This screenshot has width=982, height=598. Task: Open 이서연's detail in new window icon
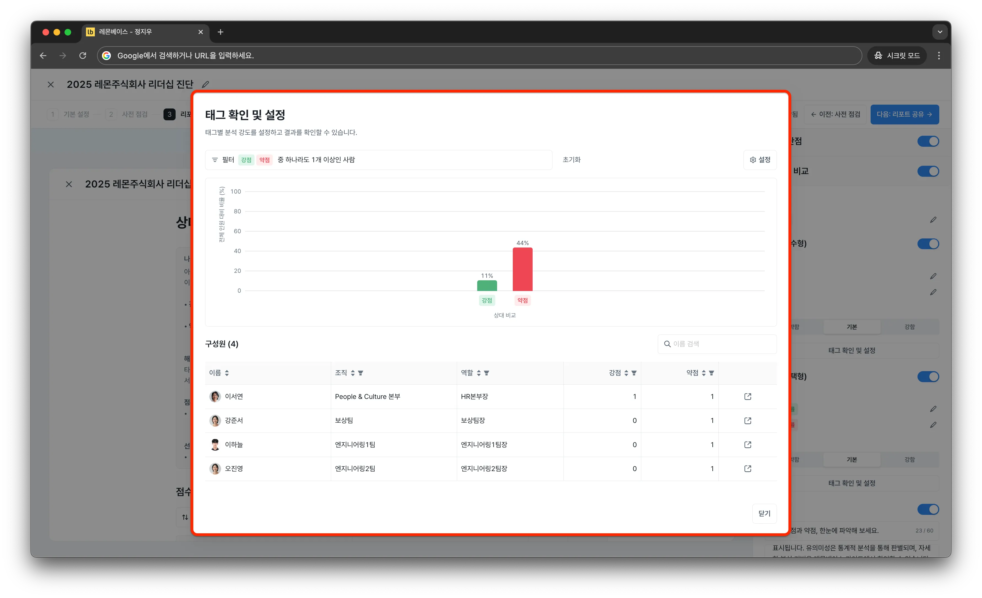coord(747,396)
